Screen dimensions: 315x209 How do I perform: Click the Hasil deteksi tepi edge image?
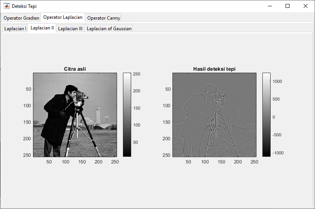click(x=214, y=115)
